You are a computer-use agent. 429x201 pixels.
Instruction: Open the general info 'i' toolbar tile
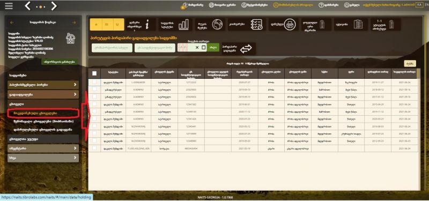click(x=140, y=24)
